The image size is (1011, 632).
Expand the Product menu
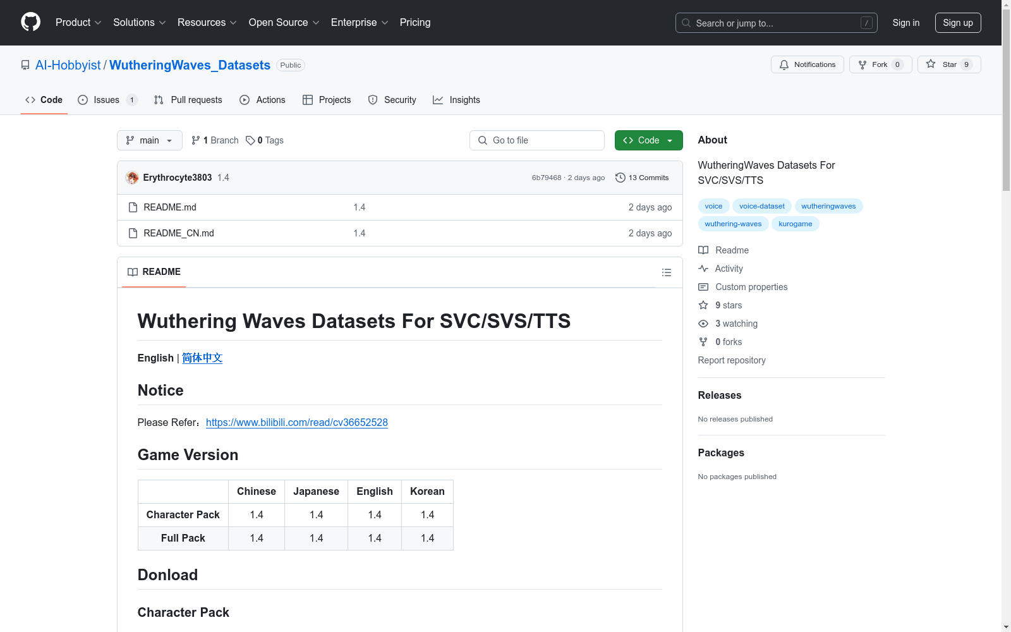78,22
